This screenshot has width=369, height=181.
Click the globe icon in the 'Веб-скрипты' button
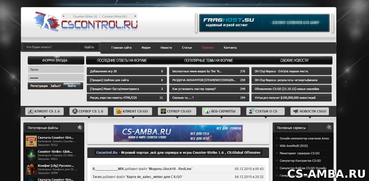point(207,111)
